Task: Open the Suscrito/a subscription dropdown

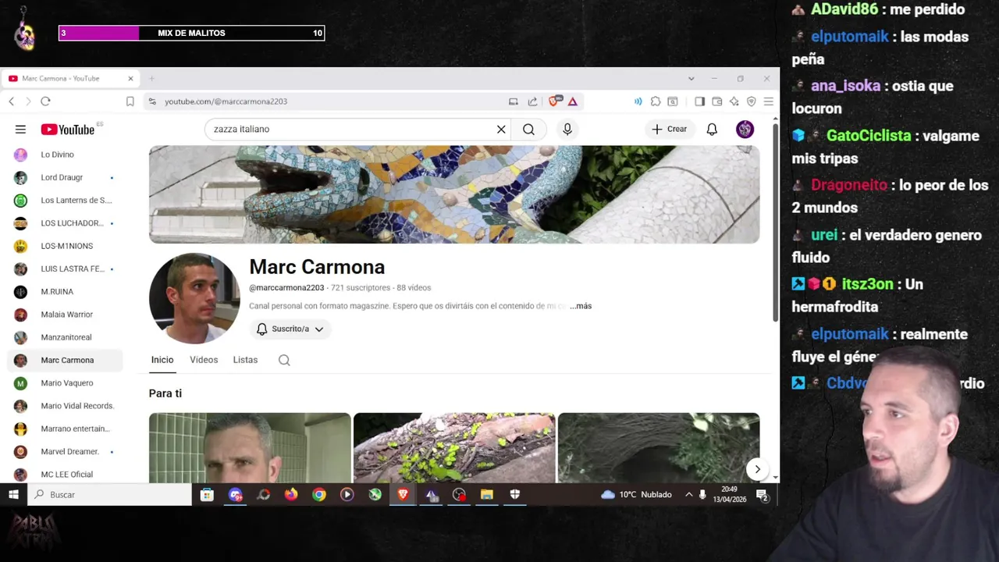Action: point(290,329)
